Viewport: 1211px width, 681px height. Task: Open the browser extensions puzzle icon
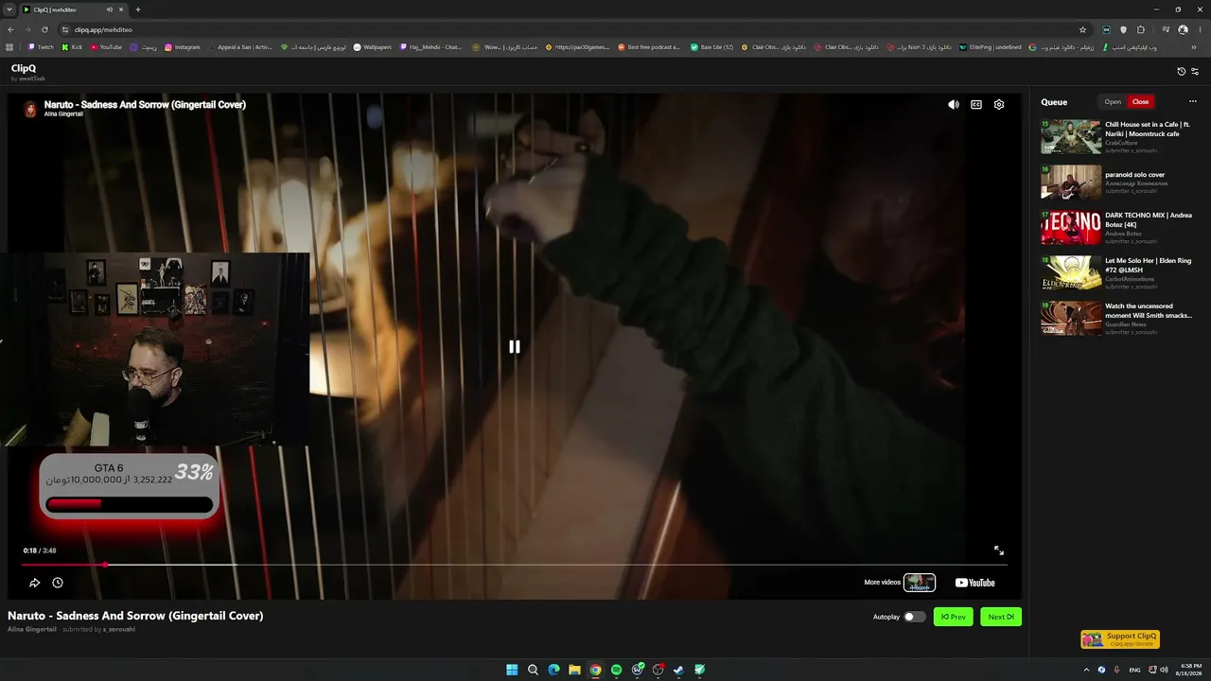pyautogui.click(x=1141, y=29)
